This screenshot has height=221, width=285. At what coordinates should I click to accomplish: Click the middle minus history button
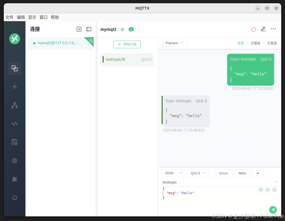pyautogui.click(x=268, y=190)
